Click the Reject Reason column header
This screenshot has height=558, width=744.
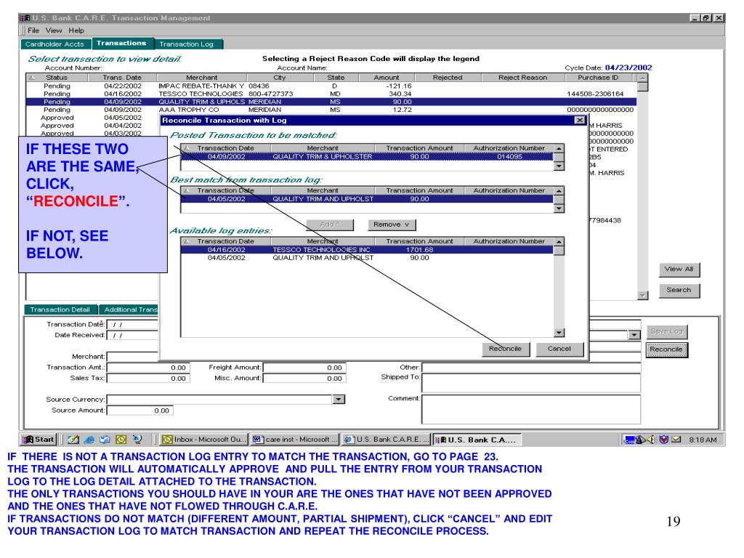pos(522,77)
